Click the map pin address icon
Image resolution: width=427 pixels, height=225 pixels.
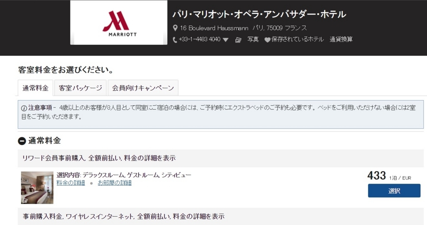(176, 28)
